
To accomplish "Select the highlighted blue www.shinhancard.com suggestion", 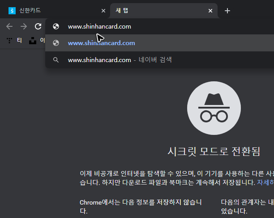I will coord(160,43).
